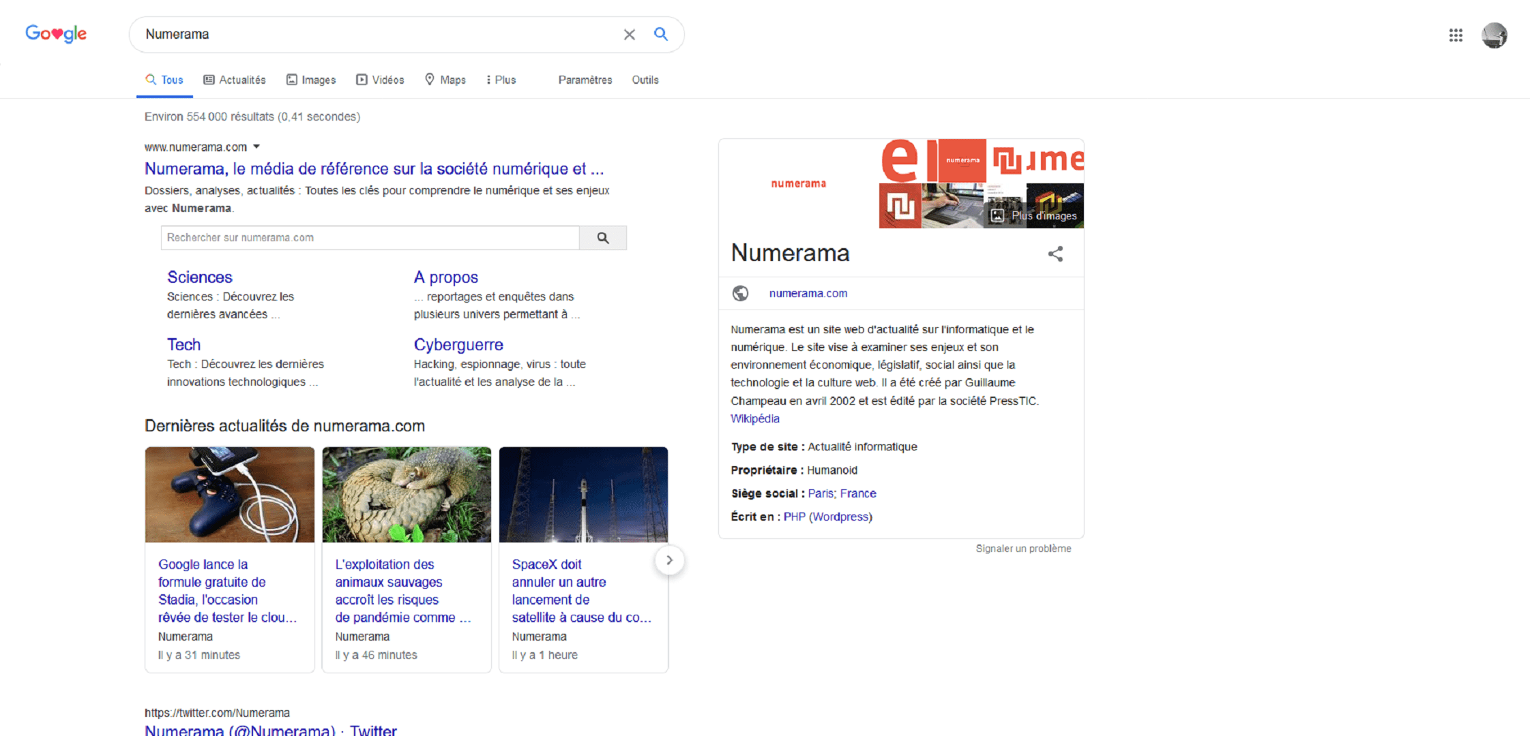1530x736 pixels.
Task: Open Paramètres menu
Action: (585, 80)
